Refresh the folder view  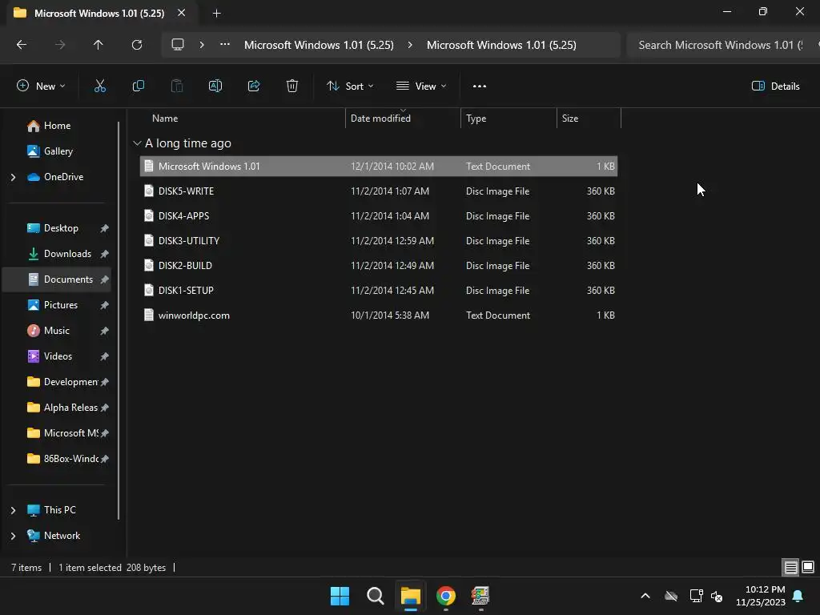tap(137, 45)
